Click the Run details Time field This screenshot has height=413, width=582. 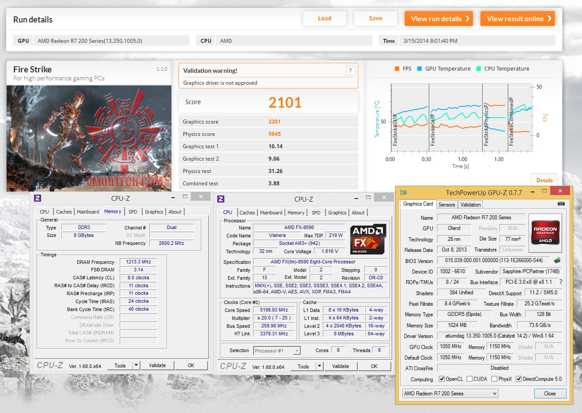point(477,41)
